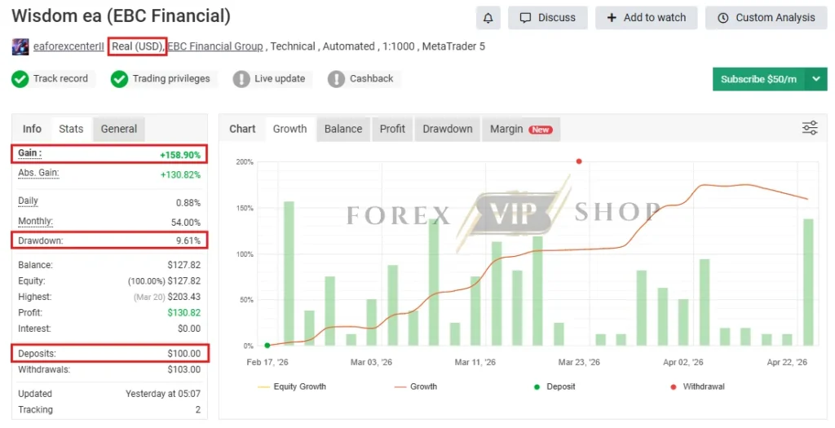
Task: Switch to the Balance chart tab
Action: point(343,129)
